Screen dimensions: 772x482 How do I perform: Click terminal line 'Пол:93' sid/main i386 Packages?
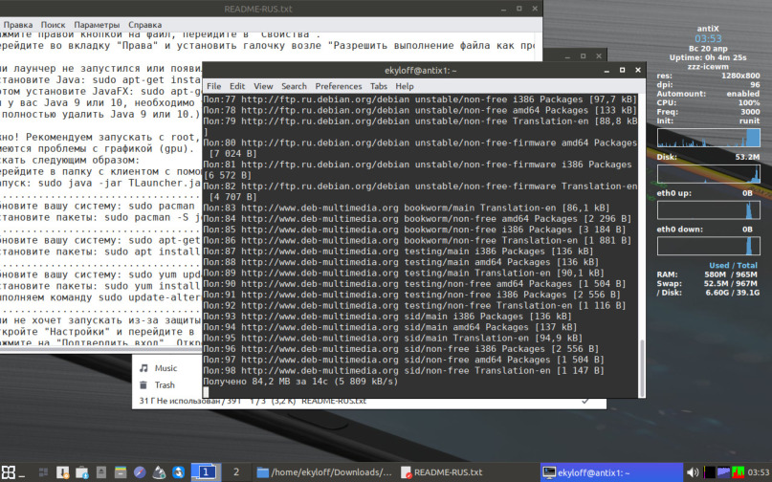[387, 317]
